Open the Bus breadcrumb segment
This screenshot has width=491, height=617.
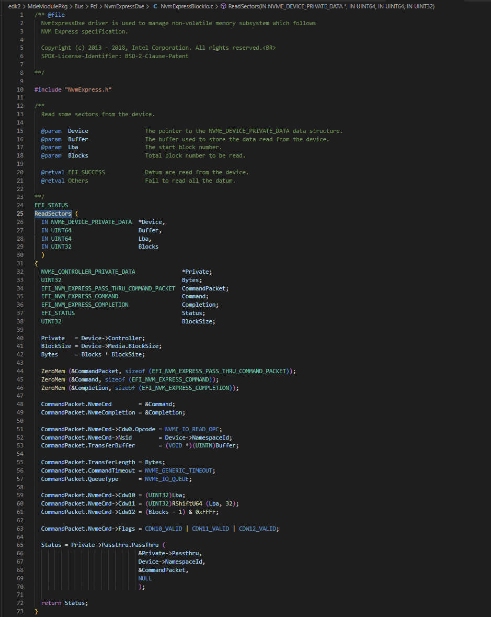[78, 6]
